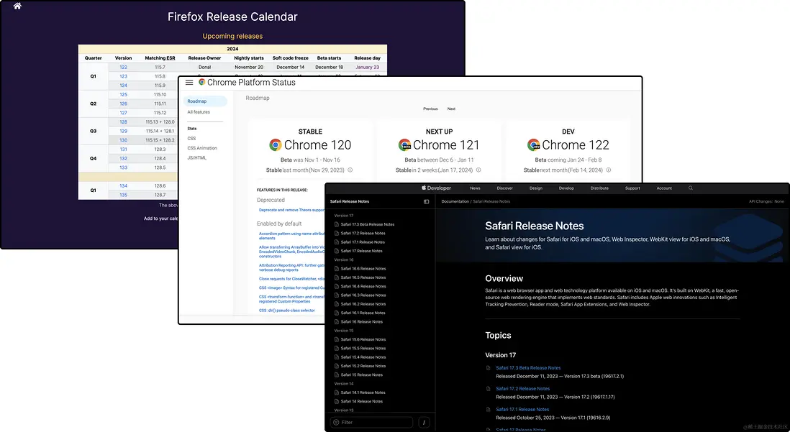Open CSS stats in Chrome Status sidebar
Image resolution: width=790 pixels, height=432 pixels.
[x=191, y=139]
